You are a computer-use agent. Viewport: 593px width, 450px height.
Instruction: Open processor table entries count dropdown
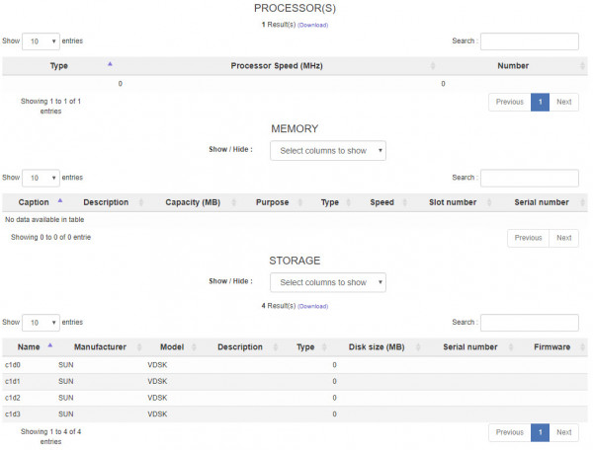(41, 41)
